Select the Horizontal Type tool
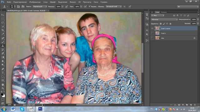Image resolution: width=200 pixels, height=112 pixels. pyautogui.click(x=3, y=73)
